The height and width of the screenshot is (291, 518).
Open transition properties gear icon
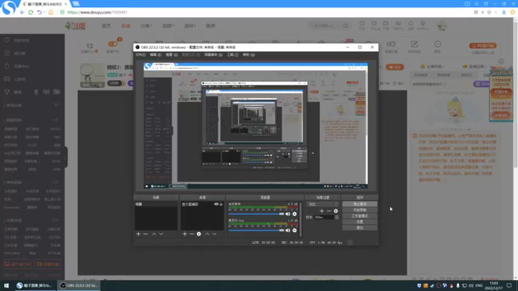pyautogui.click(x=336, y=211)
